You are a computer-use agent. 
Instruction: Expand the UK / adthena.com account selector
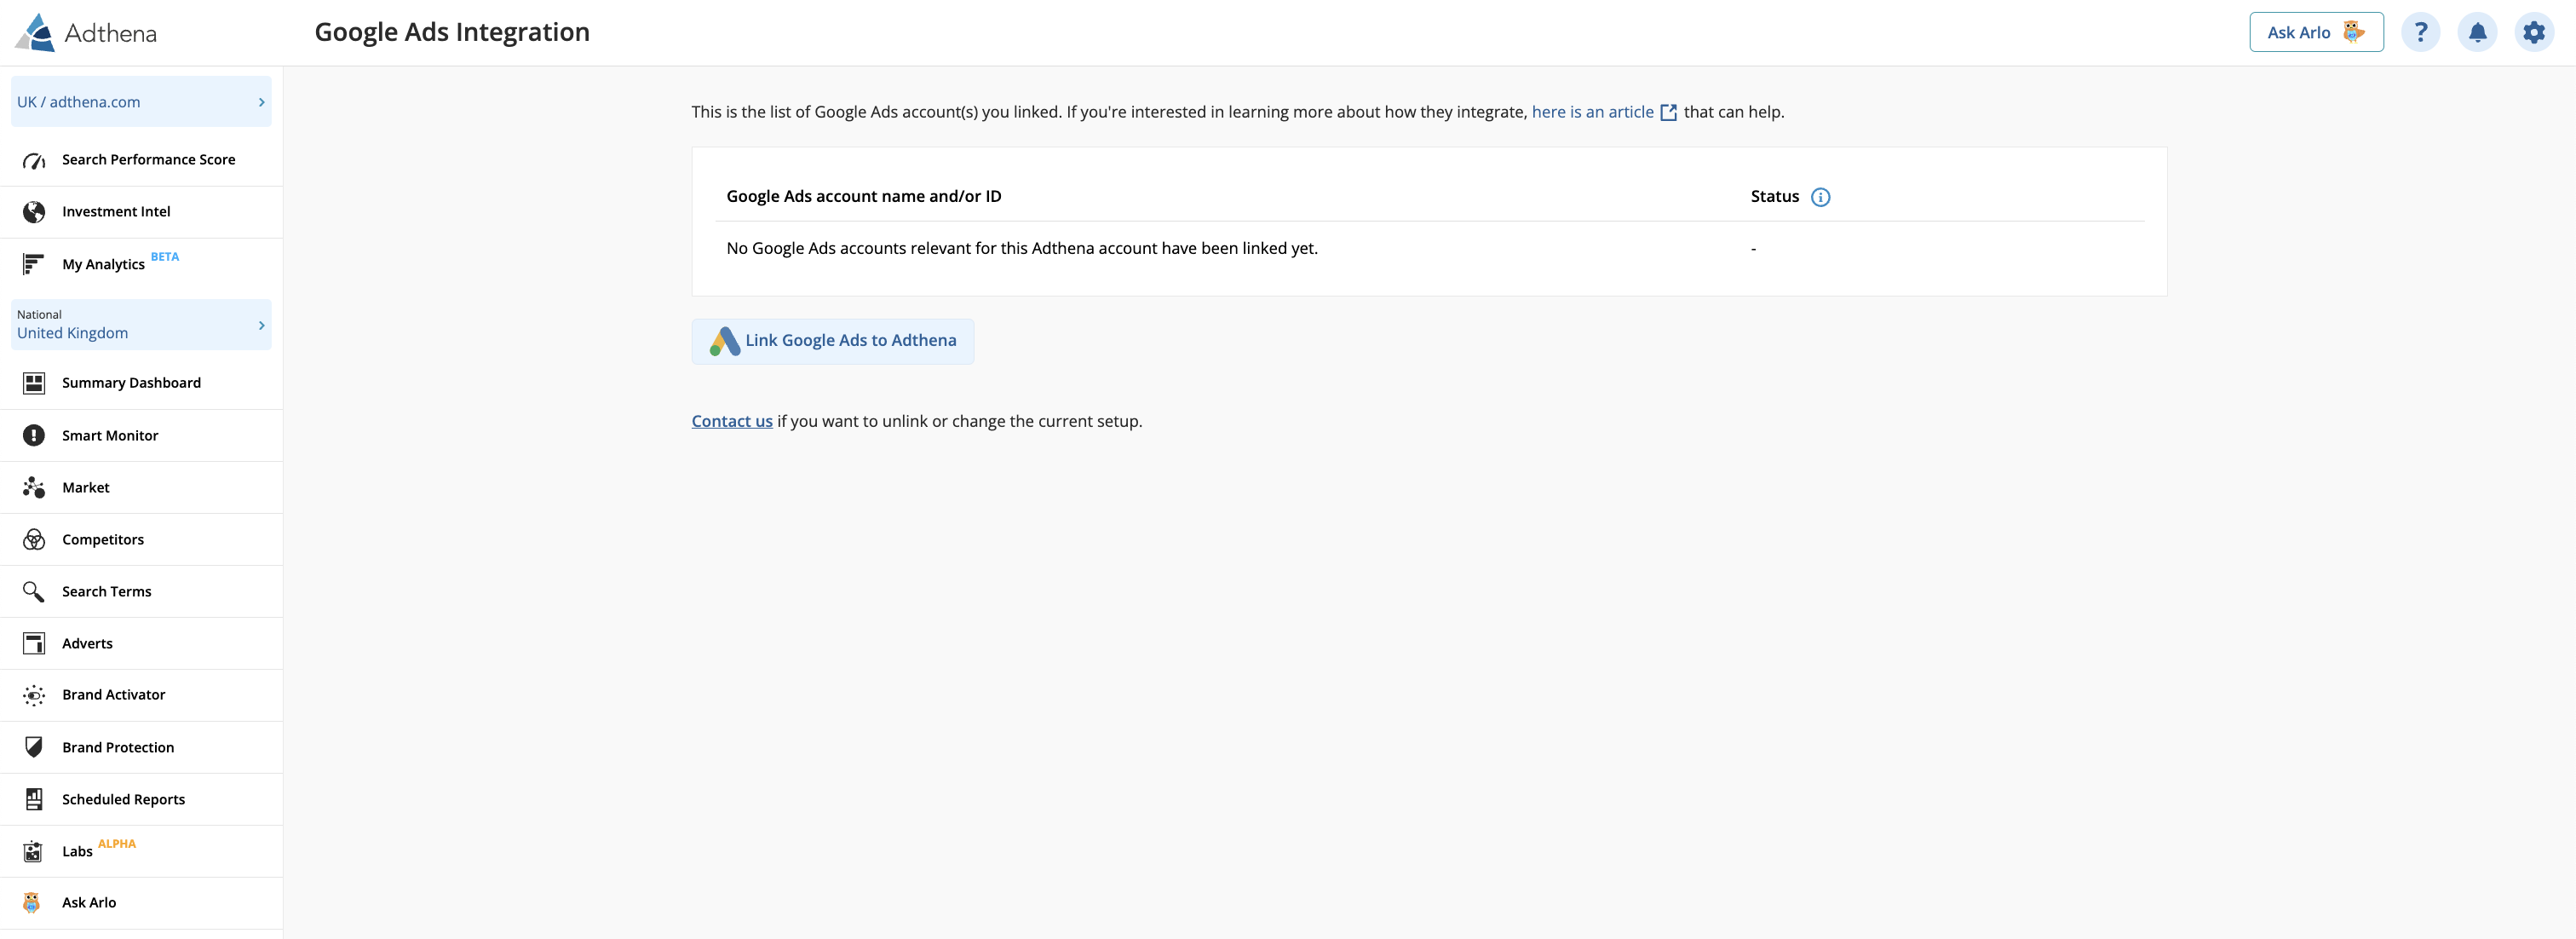pos(141,102)
